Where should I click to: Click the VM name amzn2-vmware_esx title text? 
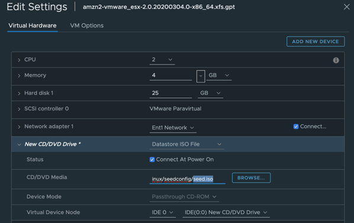coord(159,7)
